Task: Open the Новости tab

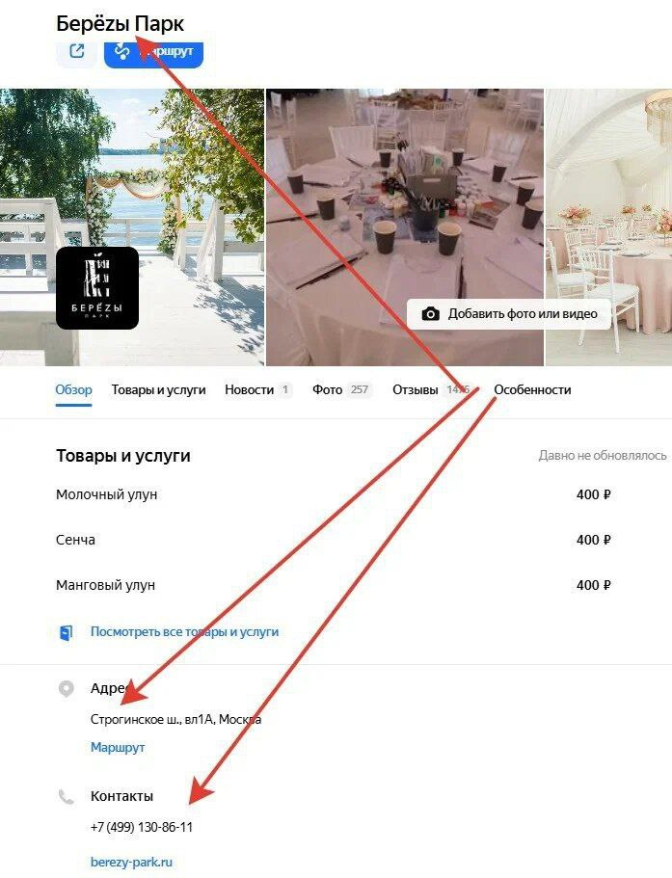Action: point(258,390)
